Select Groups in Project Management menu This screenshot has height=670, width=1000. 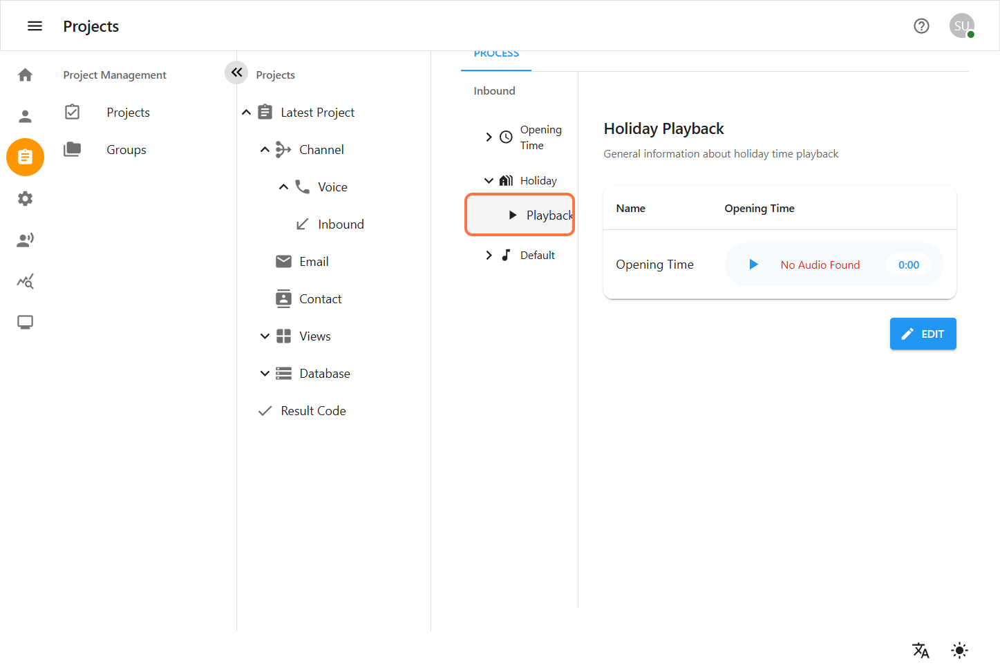click(126, 150)
